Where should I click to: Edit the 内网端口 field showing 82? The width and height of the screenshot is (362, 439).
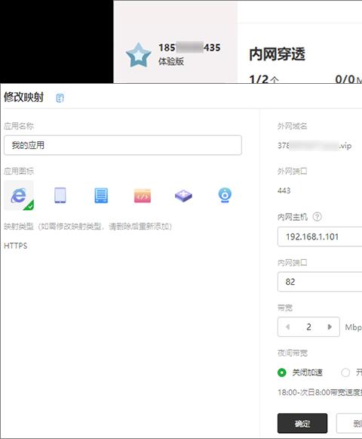pyautogui.click(x=320, y=282)
